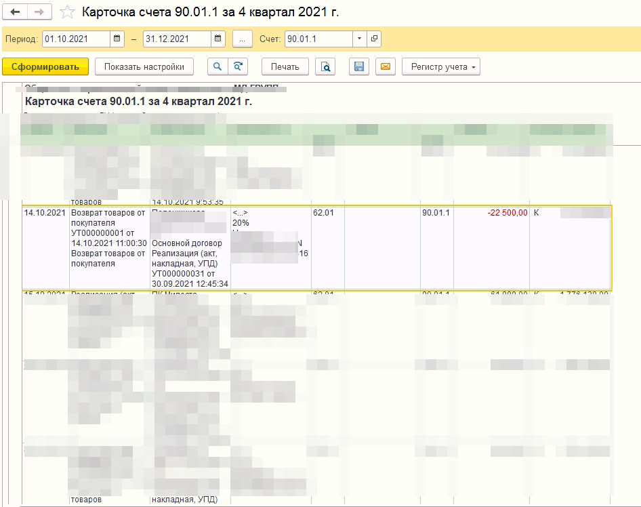Open calendar for the period start date

point(117,39)
